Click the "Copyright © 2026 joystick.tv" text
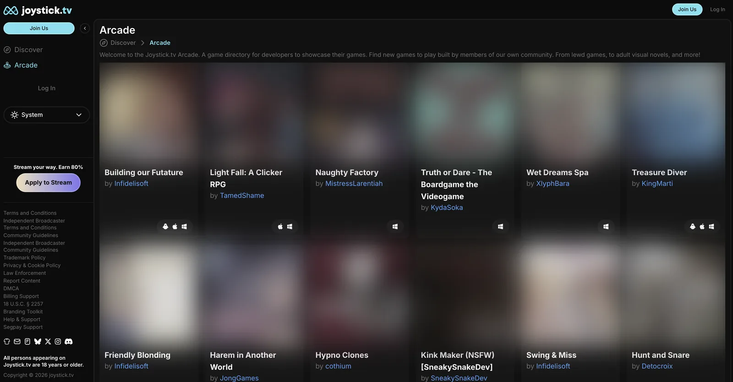Viewport: 733px width, 382px height. click(38, 375)
